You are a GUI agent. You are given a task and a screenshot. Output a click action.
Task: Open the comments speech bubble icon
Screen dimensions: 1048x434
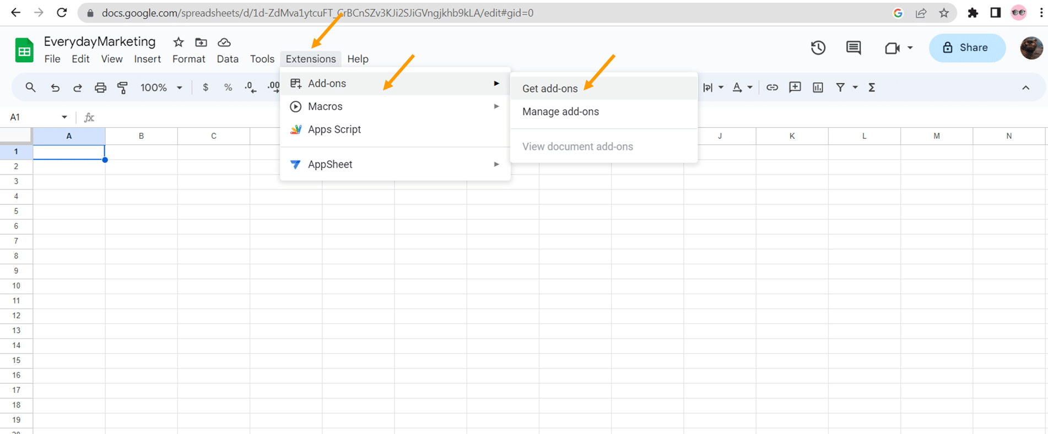(853, 48)
